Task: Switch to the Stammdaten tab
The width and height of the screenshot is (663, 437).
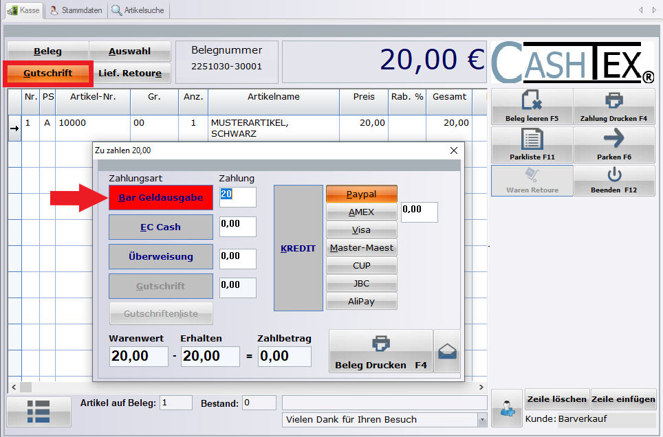Action: [76, 10]
